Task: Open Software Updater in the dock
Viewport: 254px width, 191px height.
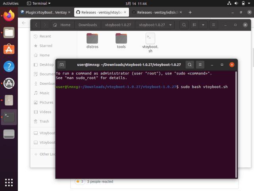Action: [9, 83]
